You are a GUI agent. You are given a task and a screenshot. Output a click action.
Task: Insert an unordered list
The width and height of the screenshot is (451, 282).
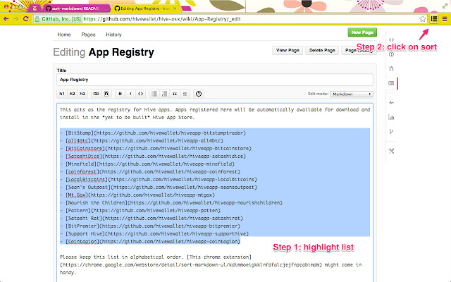click(x=154, y=94)
